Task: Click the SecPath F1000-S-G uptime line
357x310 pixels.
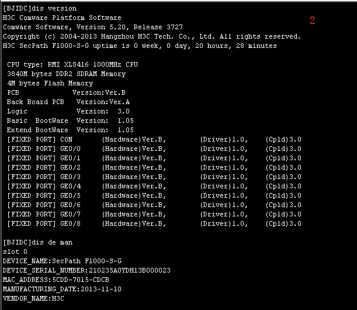Action: [140, 46]
